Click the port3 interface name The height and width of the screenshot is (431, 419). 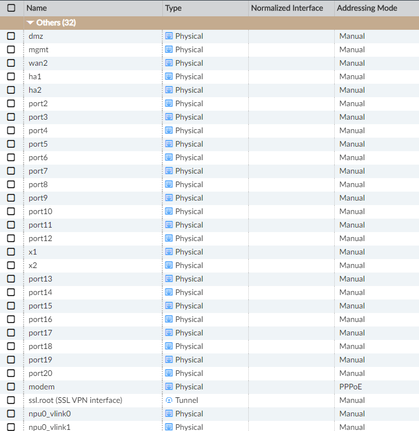tap(38, 117)
